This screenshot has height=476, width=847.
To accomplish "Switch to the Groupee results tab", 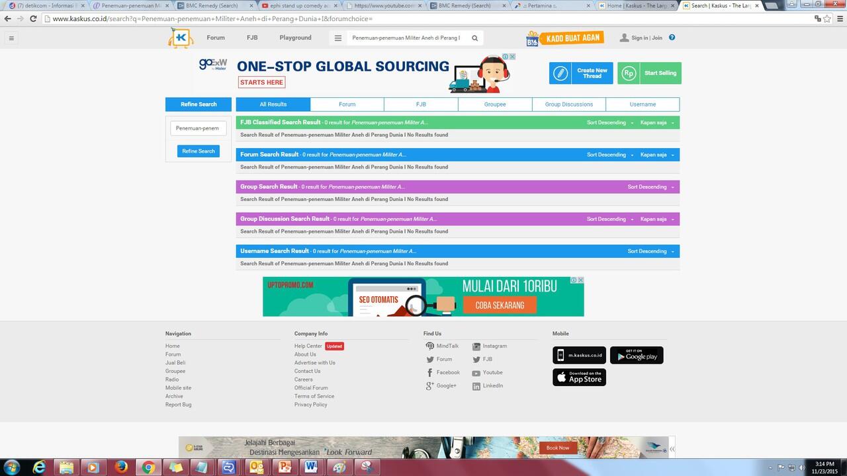I will point(495,104).
